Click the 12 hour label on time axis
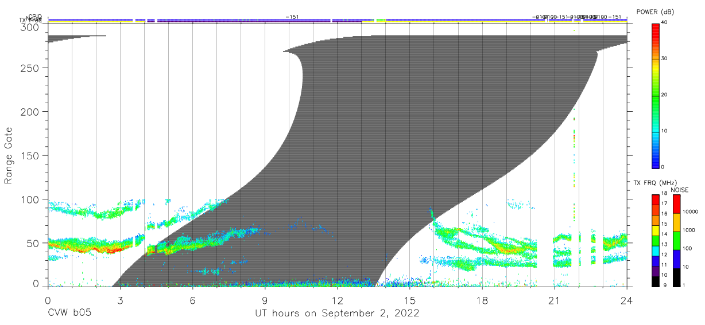705x325 pixels. [337, 300]
